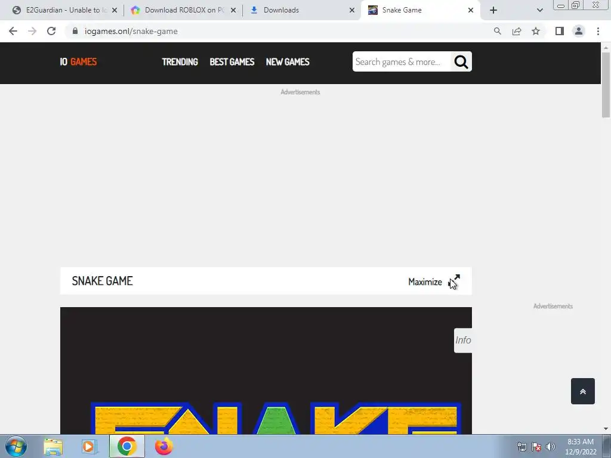The width and height of the screenshot is (611, 458).
Task: Launch Firefox from the taskbar
Action: [x=164, y=446]
